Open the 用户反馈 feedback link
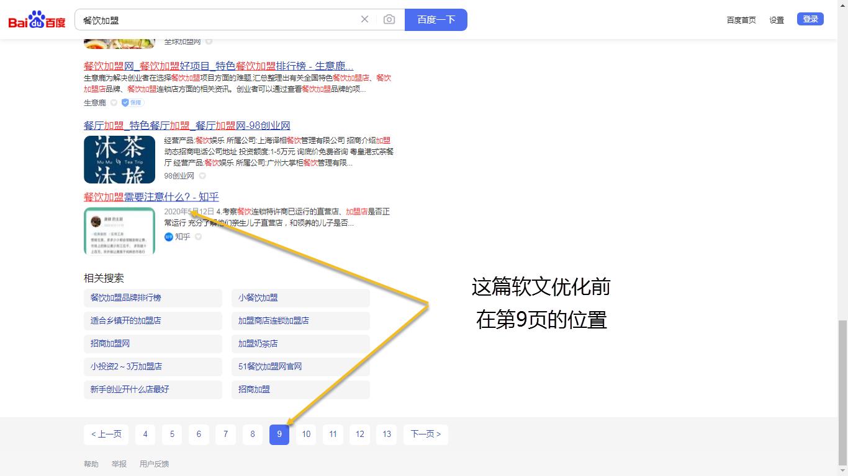Viewport: 848px width, 476px height. point(154,464)
